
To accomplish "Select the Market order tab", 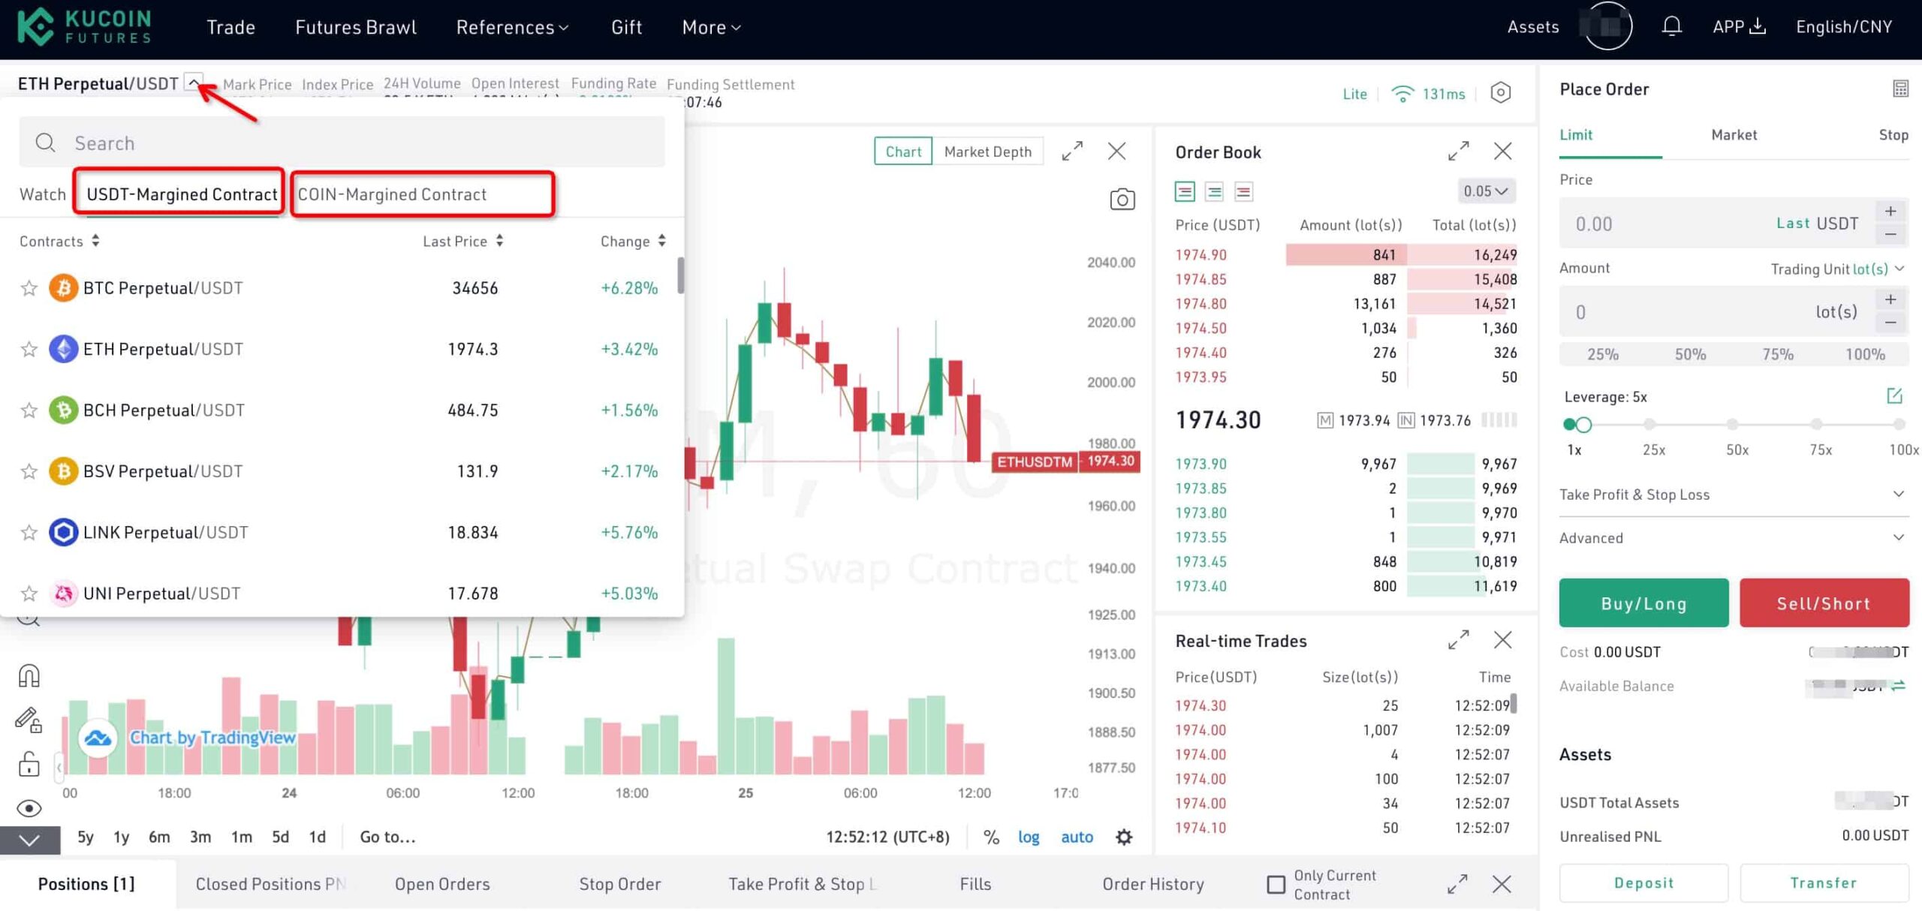I will pos(1734,135).
